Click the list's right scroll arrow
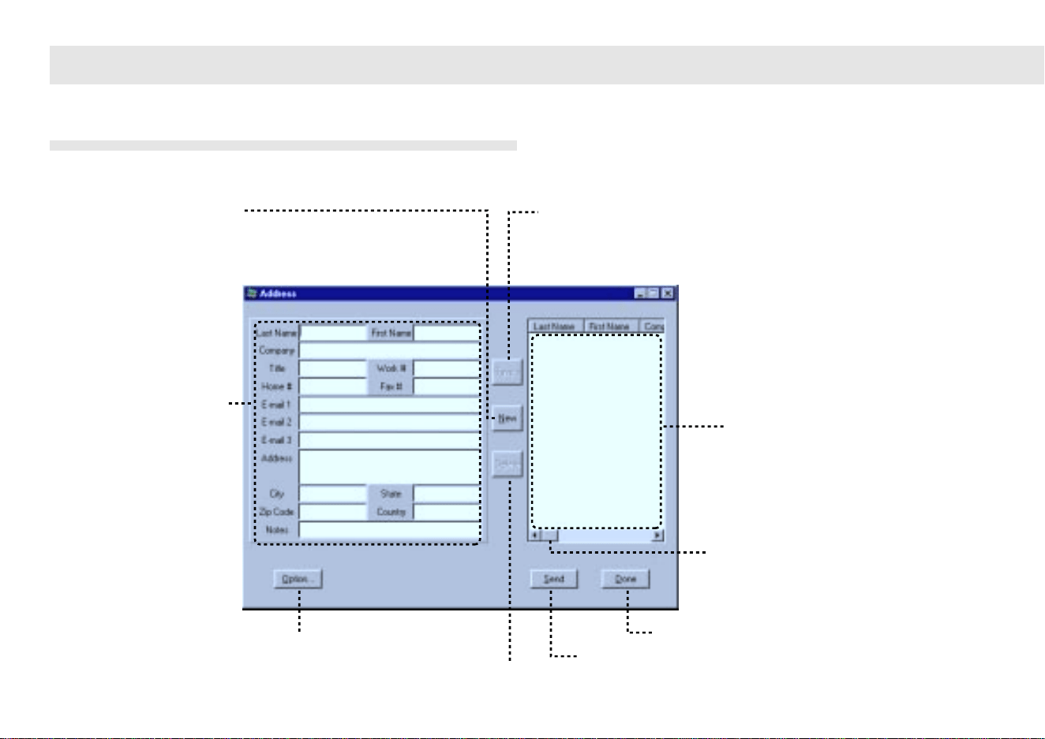Viewport: 1045px width, 739px height. 658,536
